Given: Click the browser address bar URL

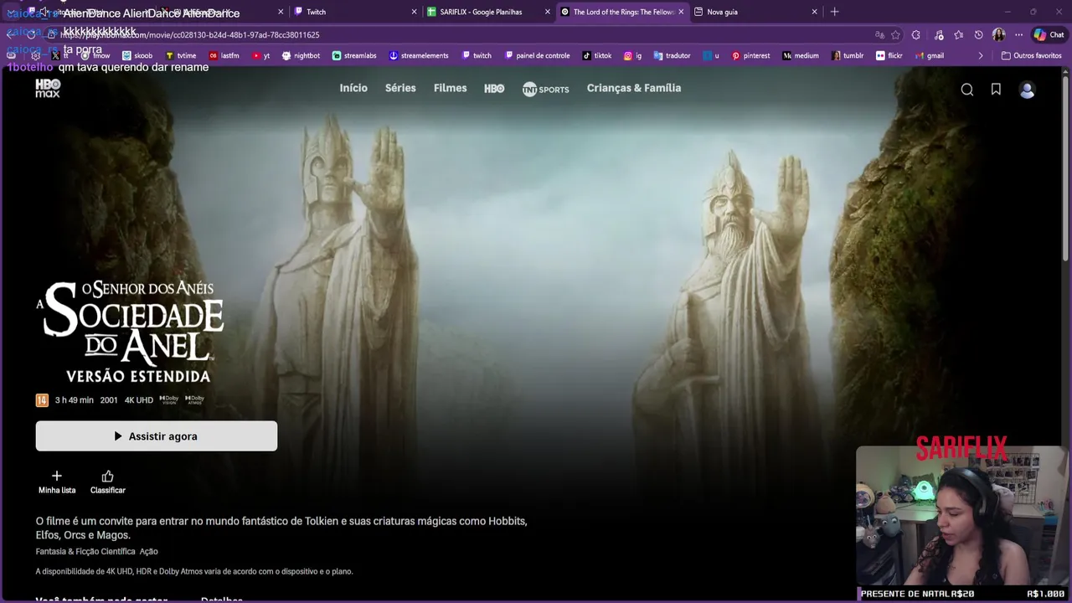Looking at the screenshot, I should 191,35.
